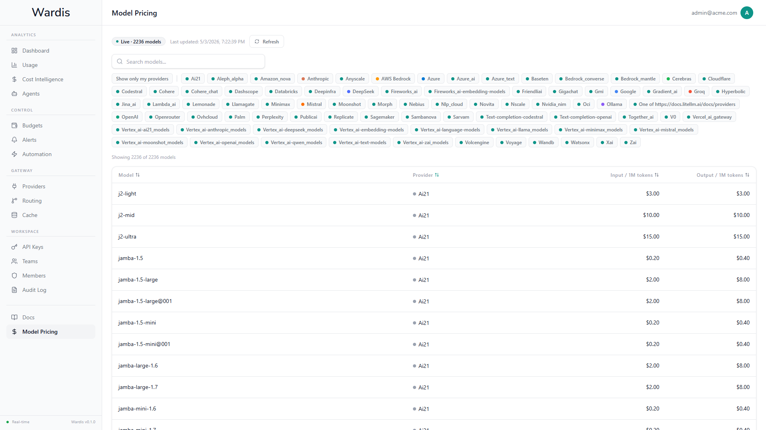Toggle the Xai provider filter chip

[607, 143]
